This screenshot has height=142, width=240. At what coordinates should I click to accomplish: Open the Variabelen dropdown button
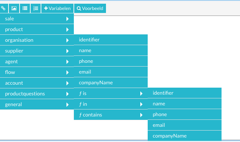[x=57, y=8]
